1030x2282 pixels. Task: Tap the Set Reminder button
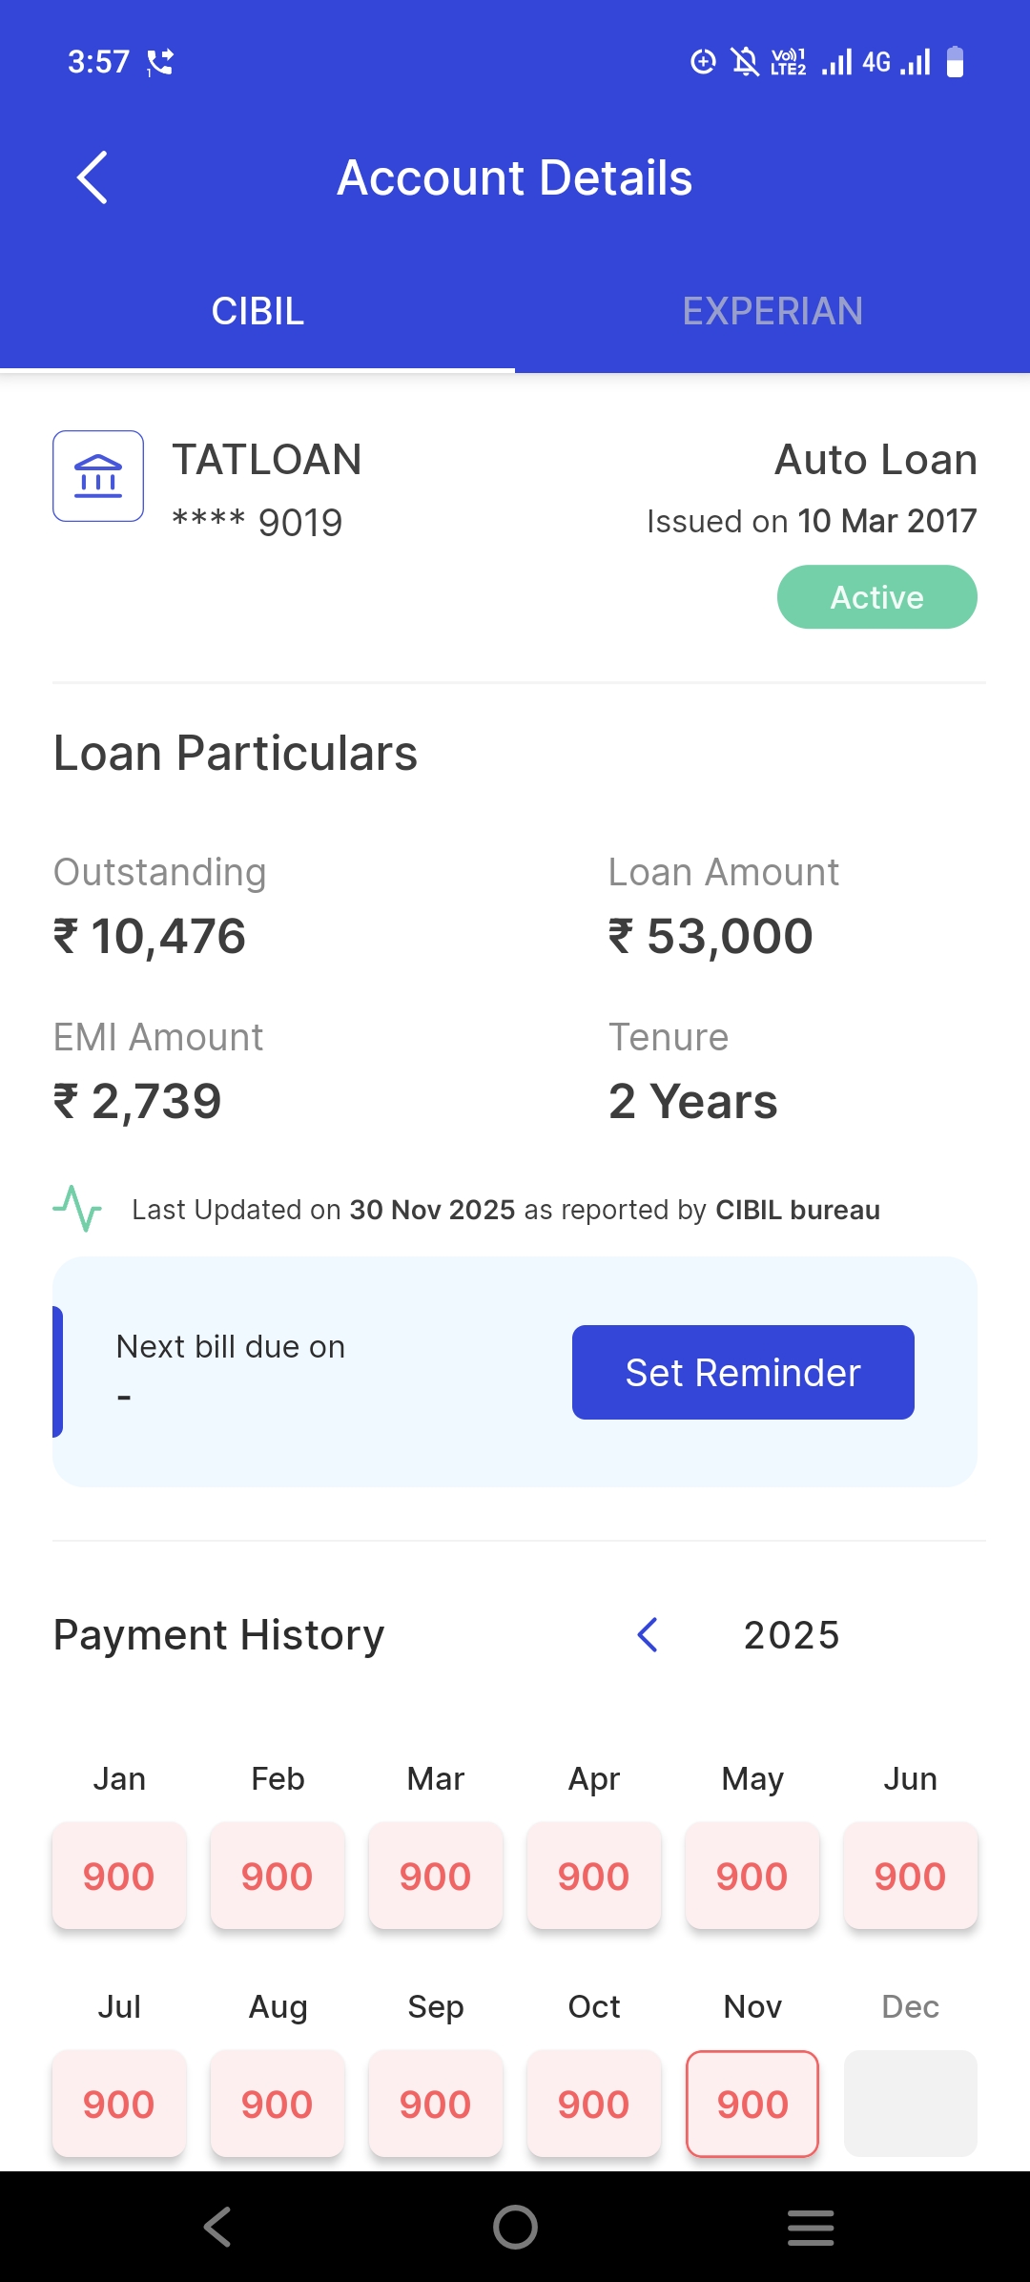tap(743, 1372)
